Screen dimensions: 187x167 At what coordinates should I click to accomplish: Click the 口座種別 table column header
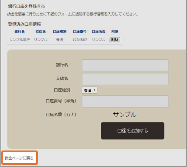click(60, 31)
